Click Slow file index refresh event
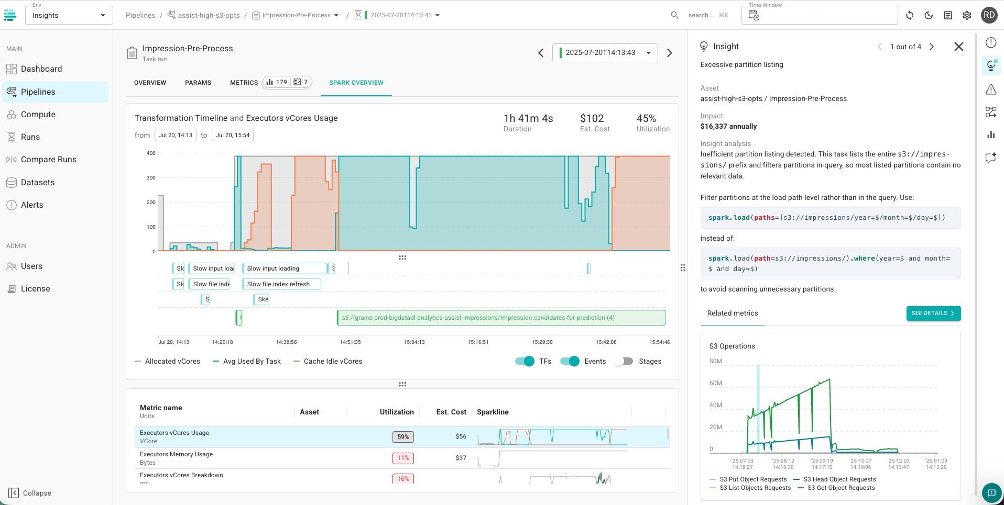The height and width of the screenshot is (505, 1004). click(x=281, y=284)
